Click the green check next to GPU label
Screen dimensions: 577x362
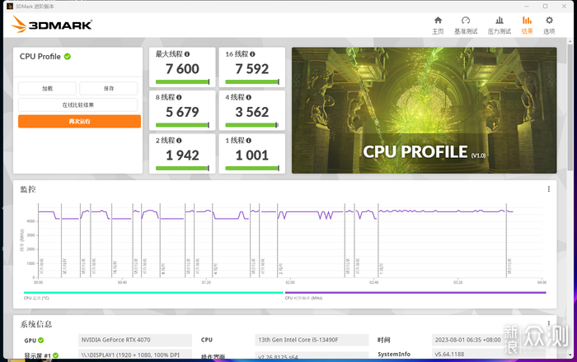[x=41, y=341]
